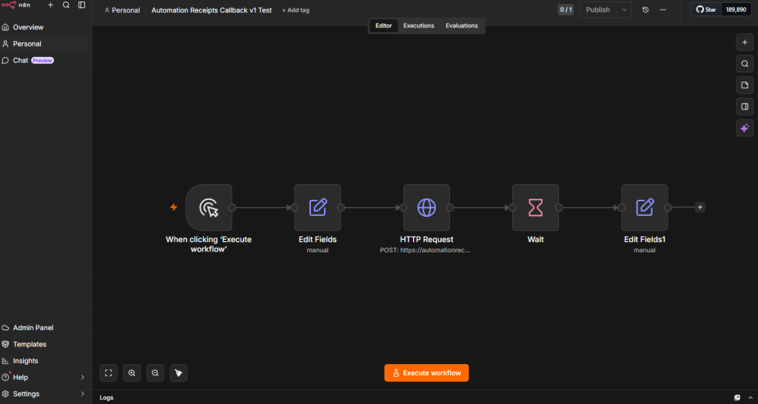The width and height of the screenshot is (758, 404).
Task: Click Add tag
Action: pos(296,10)
